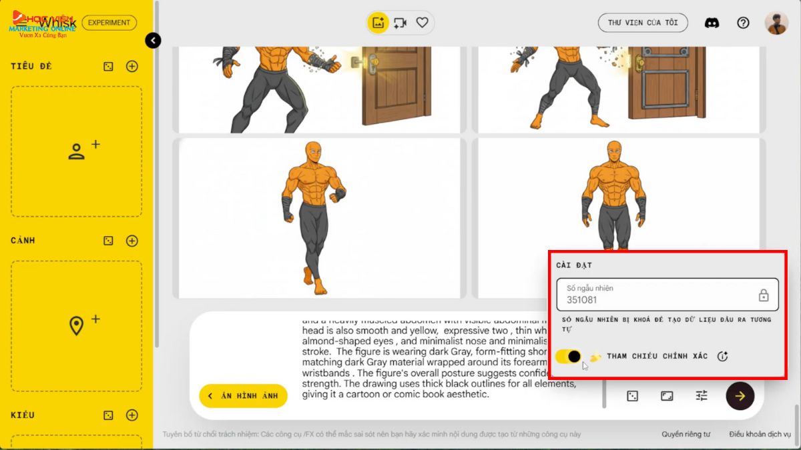
Task: Add a new subject with TIÊU ĐỀ plus icon
Action: pos(132,66)
